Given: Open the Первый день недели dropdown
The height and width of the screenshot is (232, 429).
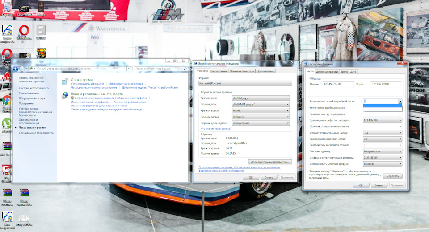Looking at the screenshot, I should [261, 123].
